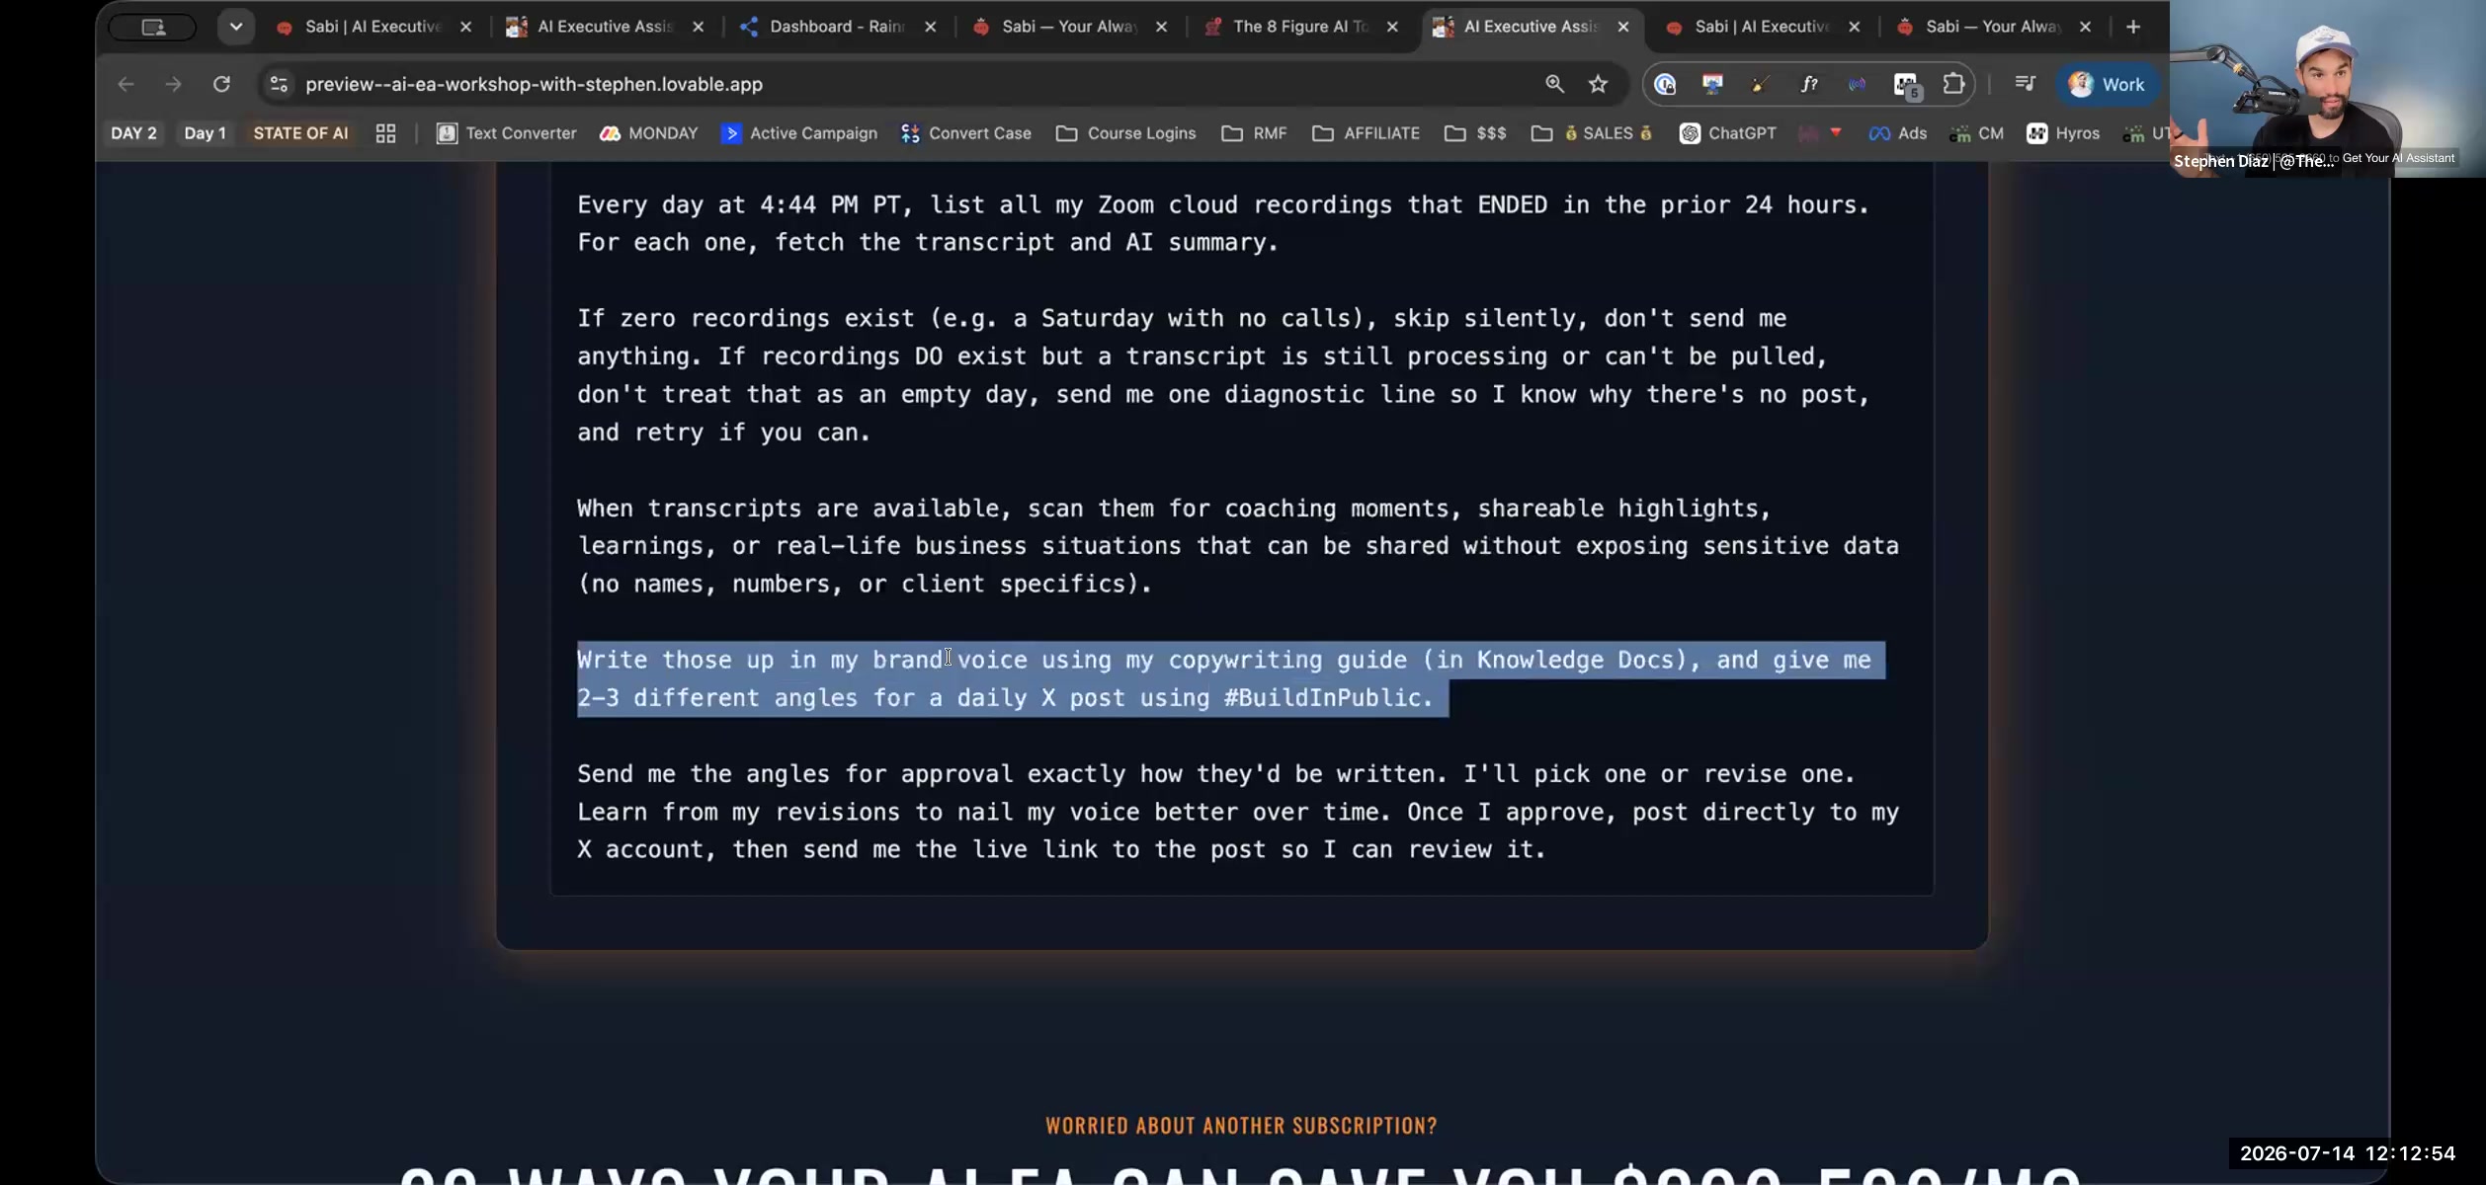Open the Meta Ads bookmark

pyautogui.click(x=1897, y=133)
